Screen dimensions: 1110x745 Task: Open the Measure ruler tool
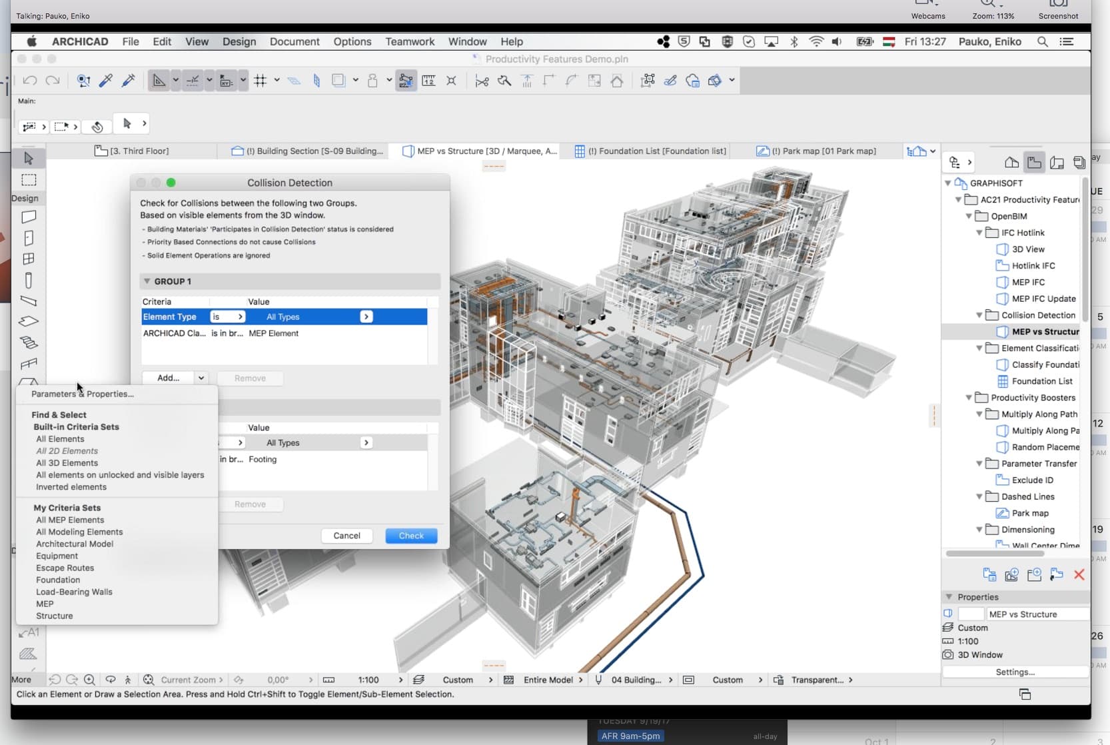coord(428,81)
